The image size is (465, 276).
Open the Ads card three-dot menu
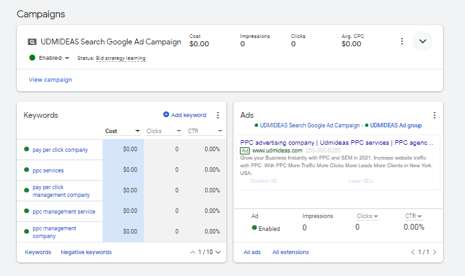(434, 115)
